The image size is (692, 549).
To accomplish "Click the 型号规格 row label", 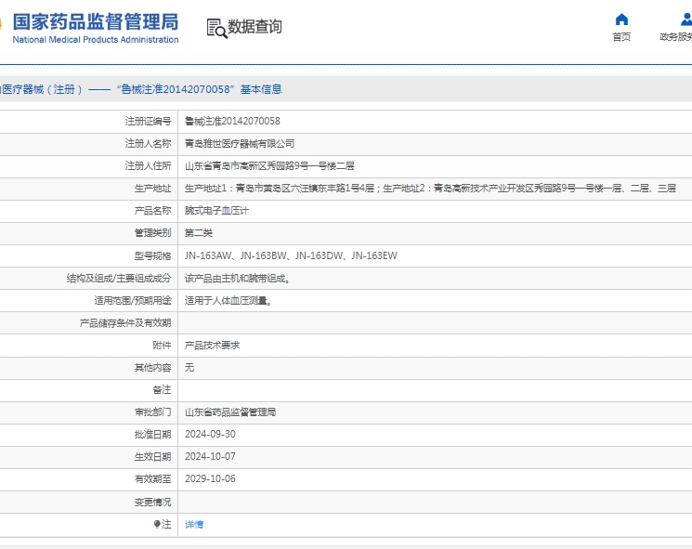I will [152, 255].
